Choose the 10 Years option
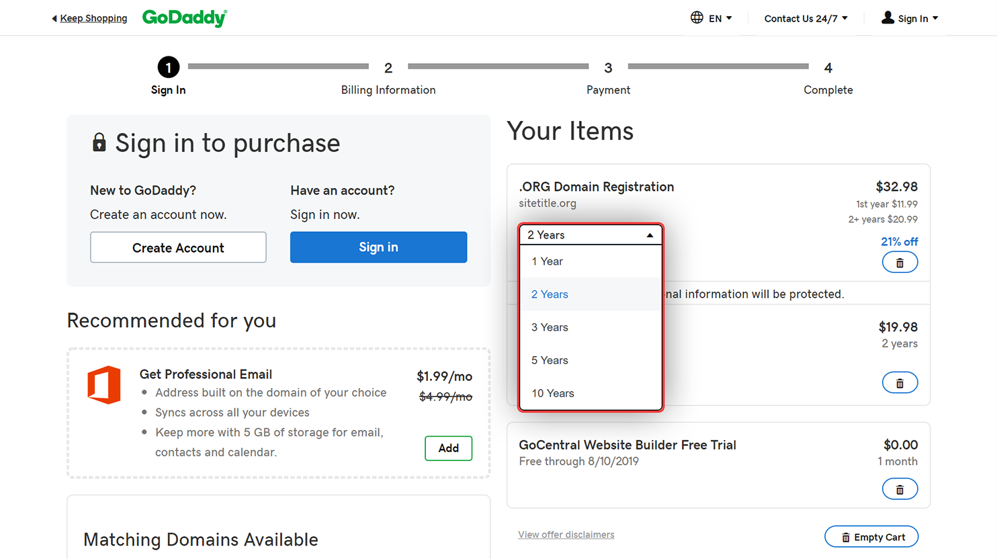The height and width of the screenshot is (559, 997). click(x=591, y=393)
